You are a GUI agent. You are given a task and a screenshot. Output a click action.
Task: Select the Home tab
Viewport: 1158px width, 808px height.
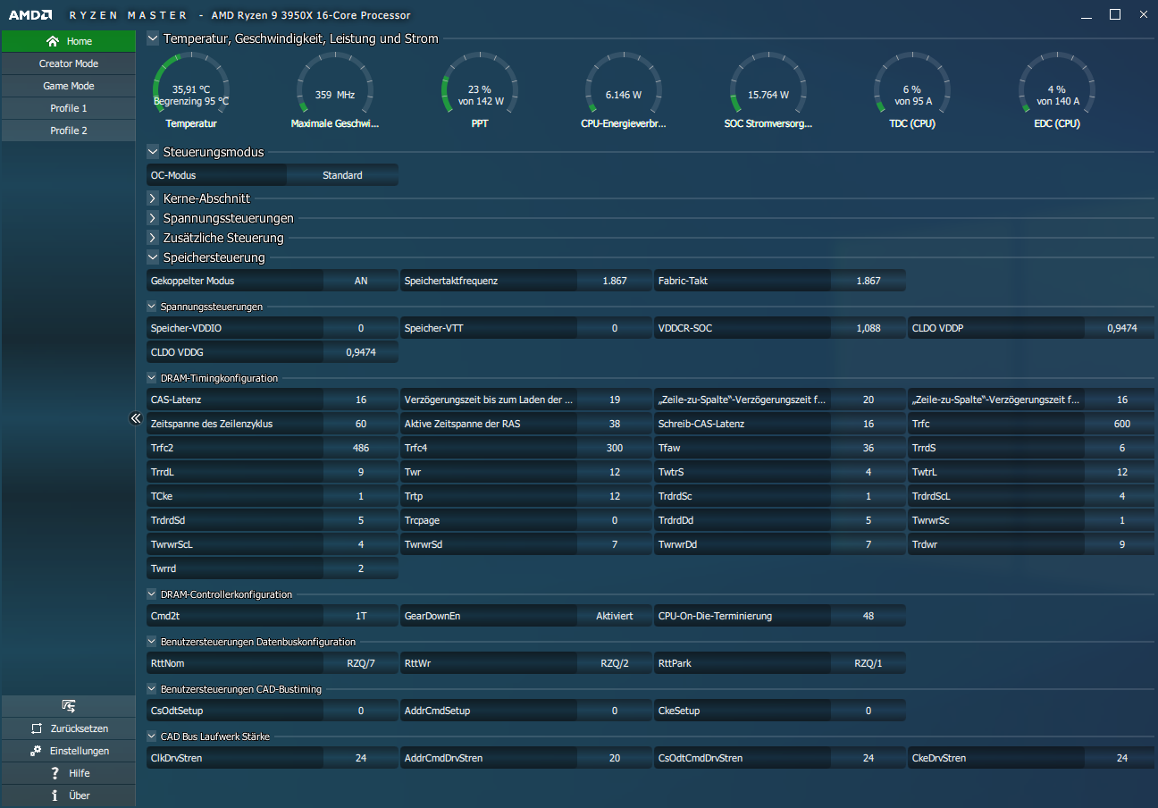[x=69, y=41]
